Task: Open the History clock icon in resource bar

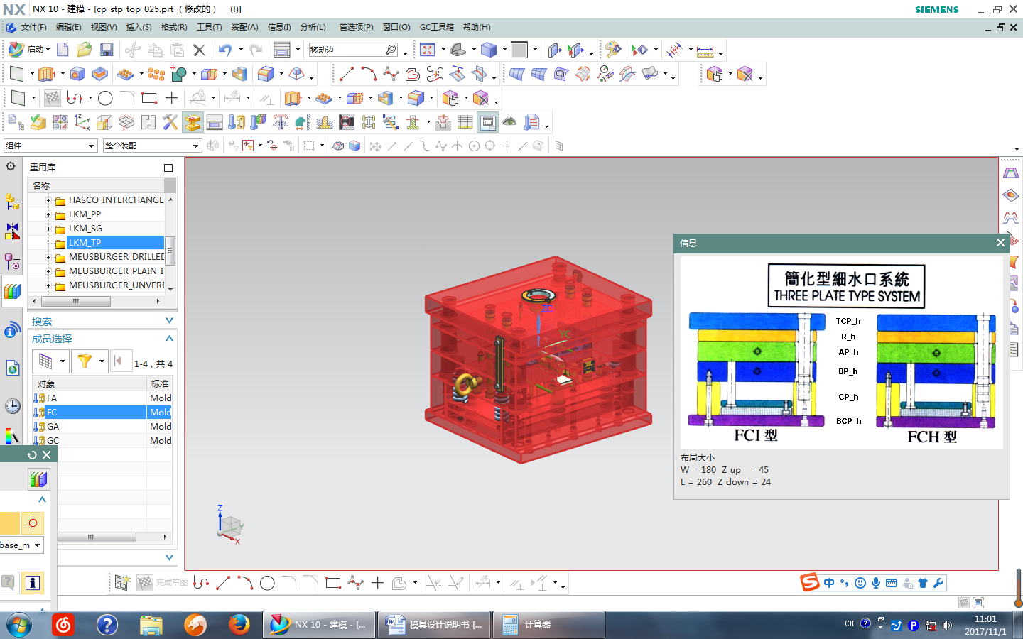Action: coord(12,406)
